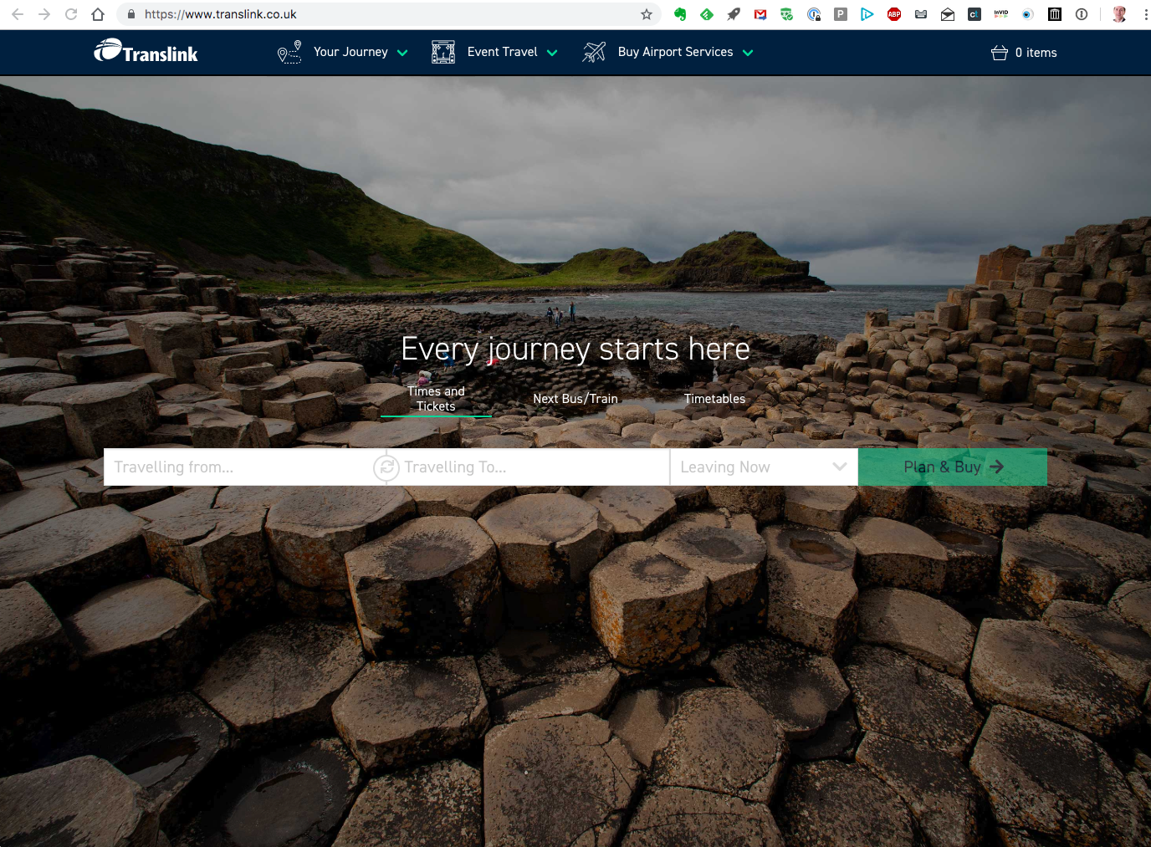This screenshot has height=847, width=1151.
Task: Click the Translink logo
Action: (146, 52)
